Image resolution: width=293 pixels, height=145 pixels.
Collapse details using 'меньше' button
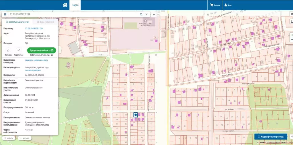tap(24, 138)
